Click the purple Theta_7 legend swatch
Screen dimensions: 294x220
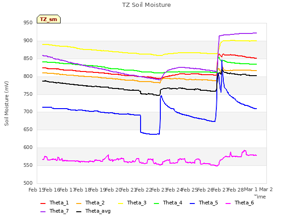43,211
